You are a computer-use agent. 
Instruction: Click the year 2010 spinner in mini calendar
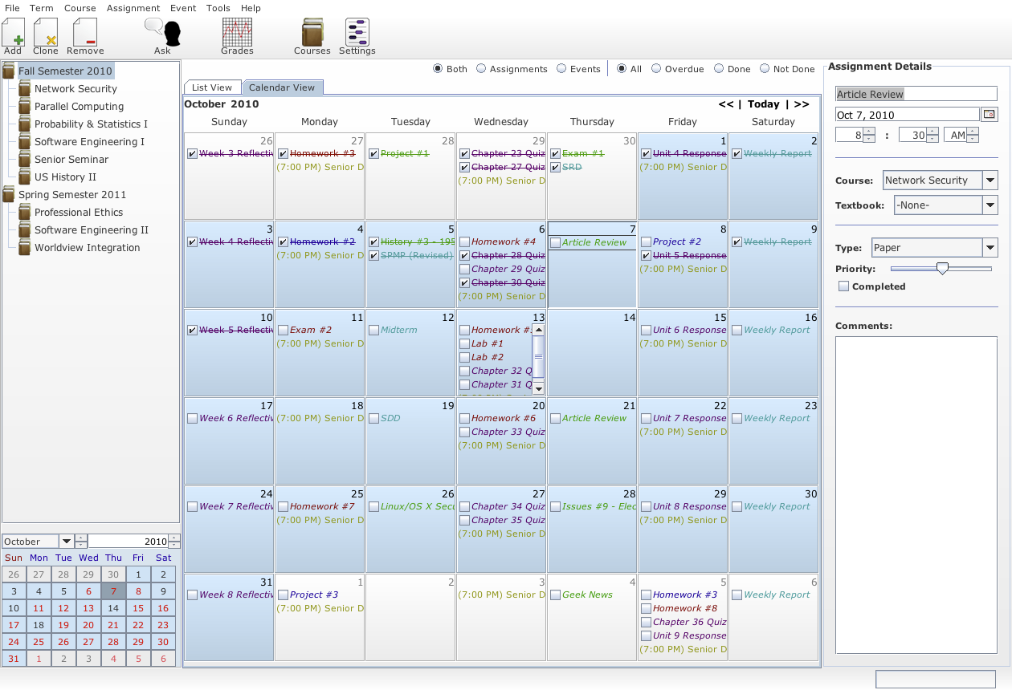[x=174, y=541]
